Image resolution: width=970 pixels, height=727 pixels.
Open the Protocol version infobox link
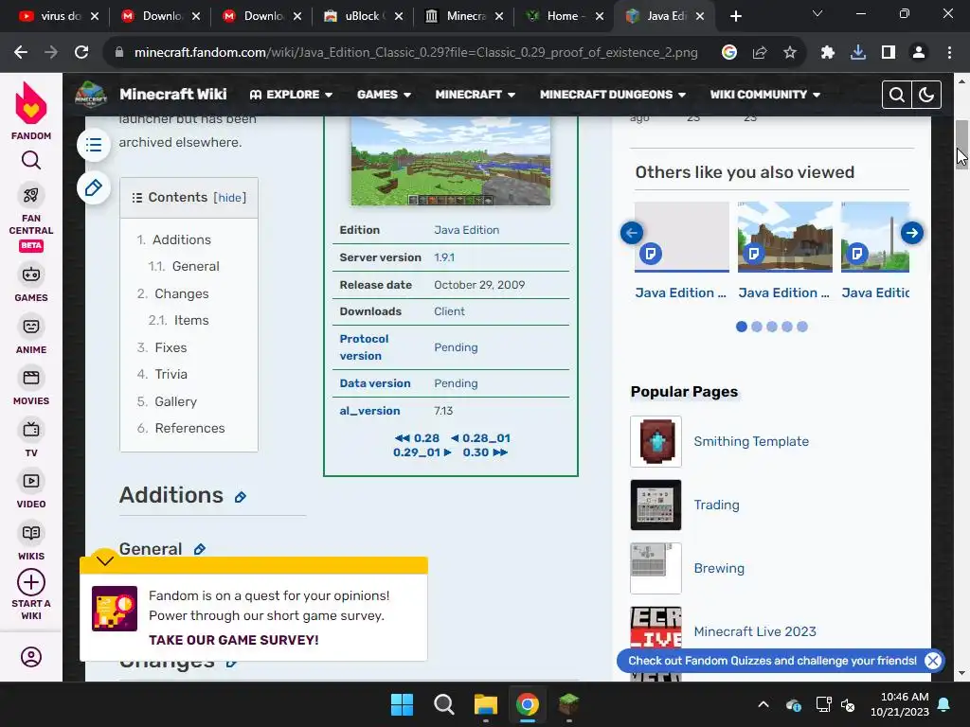pos(364,347)
